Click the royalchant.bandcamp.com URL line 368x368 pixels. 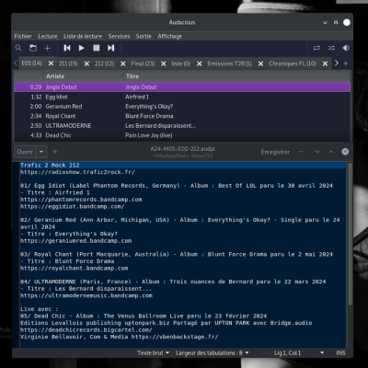tap(75, 269)
